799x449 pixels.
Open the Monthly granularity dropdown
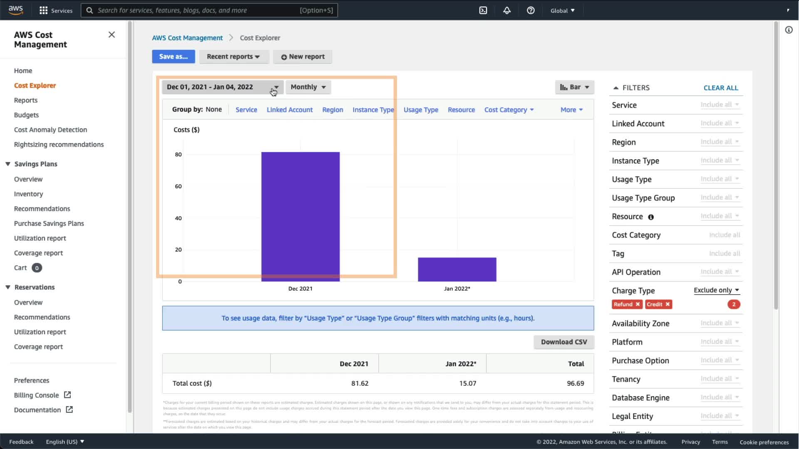pyautogui.click(x=308, y=87)
